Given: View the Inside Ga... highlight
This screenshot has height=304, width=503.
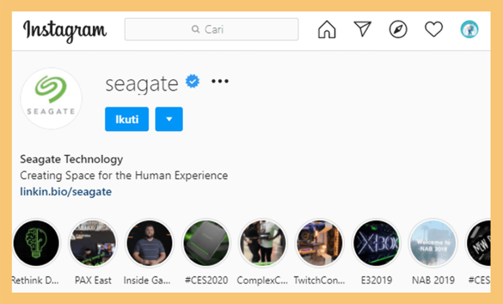Looking at the screenshot, I should click(x=149, y=243).
